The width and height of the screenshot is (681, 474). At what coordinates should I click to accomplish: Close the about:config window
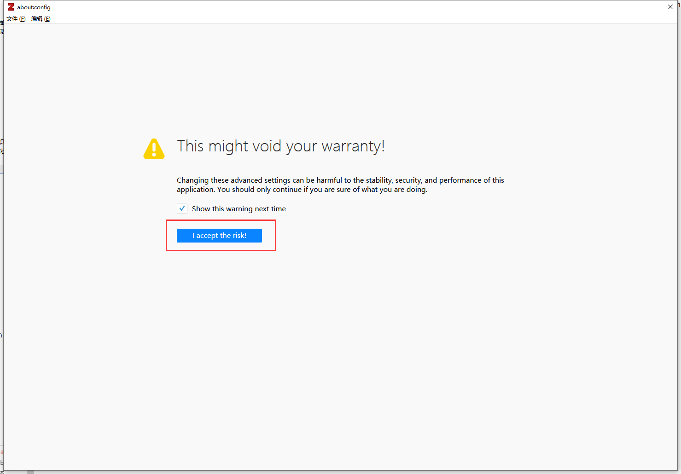coord(670,7)
